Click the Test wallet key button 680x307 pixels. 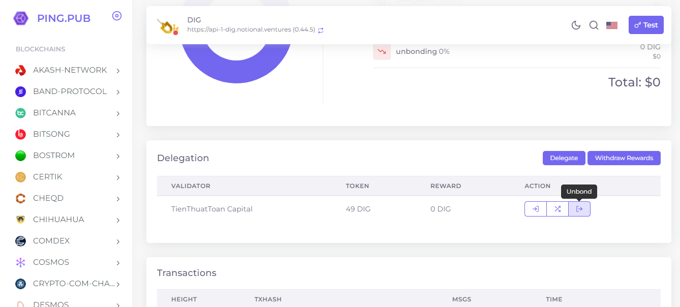pyautogui.click(x=646, y=25)
